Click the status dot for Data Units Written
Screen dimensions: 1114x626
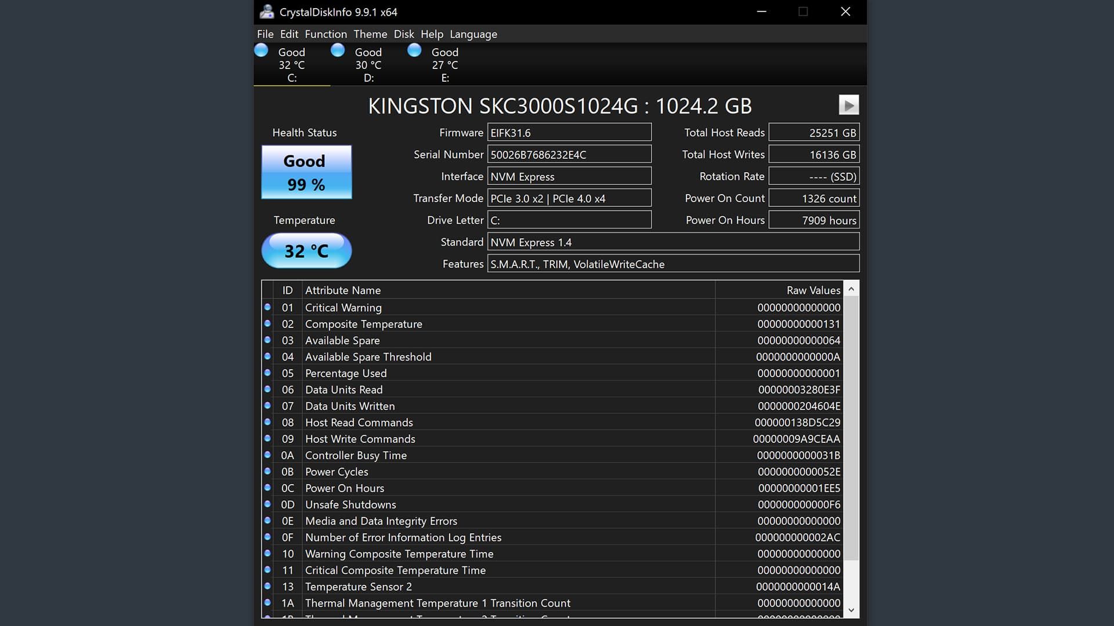(267, 406)
